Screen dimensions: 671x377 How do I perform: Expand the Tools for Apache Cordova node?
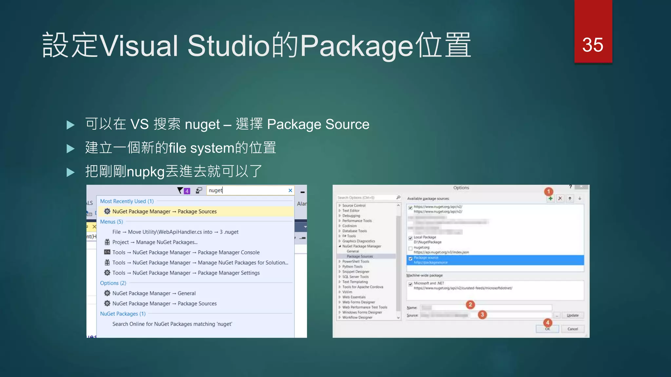coord(340,287)
